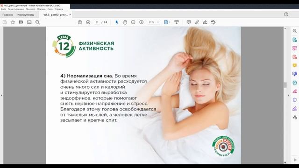Go to the next page with down arrow
This screenshot has height=168, width=299.
(x=88, y=22)
